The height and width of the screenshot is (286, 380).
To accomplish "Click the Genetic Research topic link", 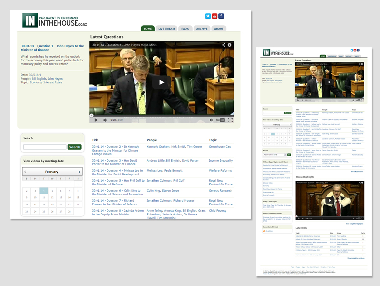I will tap(221, 190).
